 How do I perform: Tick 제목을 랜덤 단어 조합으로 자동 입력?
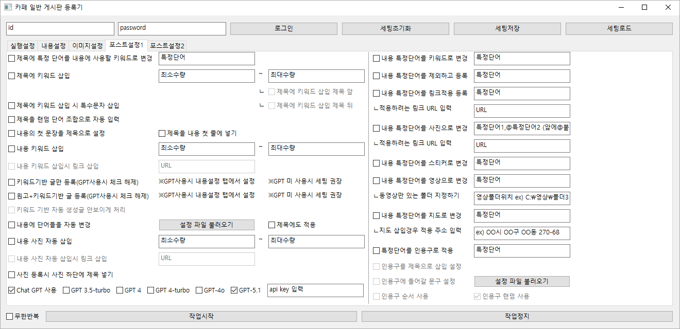point(12,120)
